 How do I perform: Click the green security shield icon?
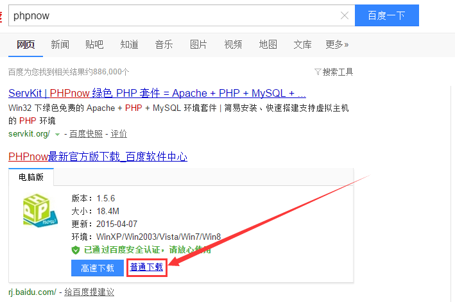point(76,250)
